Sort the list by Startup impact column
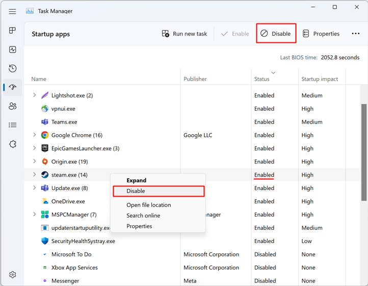 tap(320, 79)
